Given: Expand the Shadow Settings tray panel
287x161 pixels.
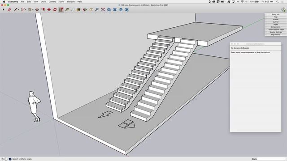Looking at the screenshot, I should click(276, 32).
